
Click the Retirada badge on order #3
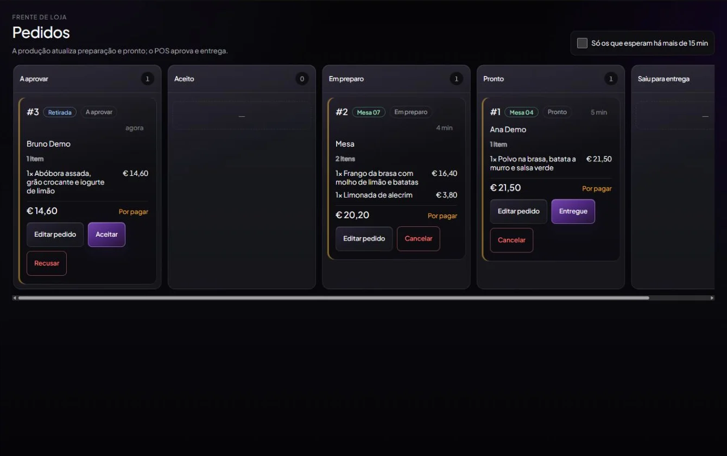pyautogui.click(x=60, y=112)
